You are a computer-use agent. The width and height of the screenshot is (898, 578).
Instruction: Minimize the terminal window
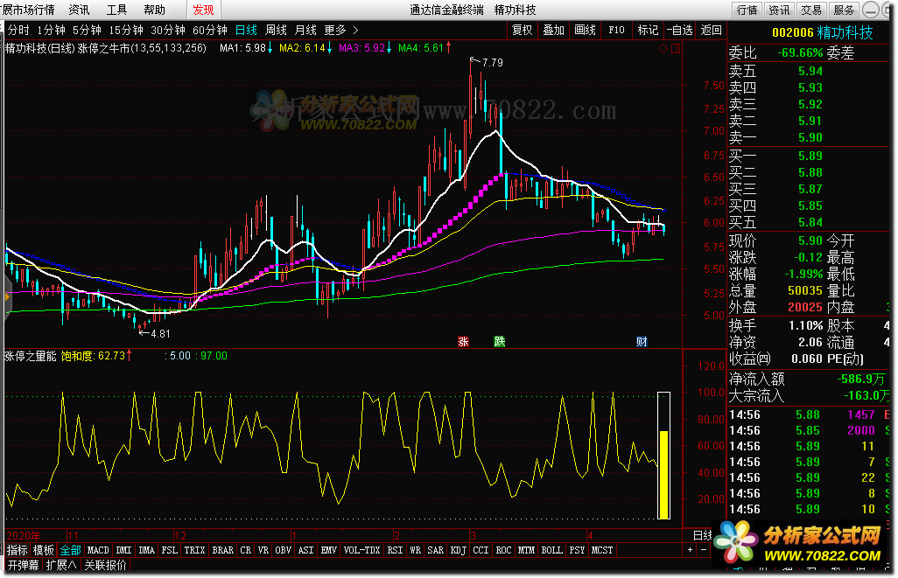pyautogui.click(x=871, y=10)
